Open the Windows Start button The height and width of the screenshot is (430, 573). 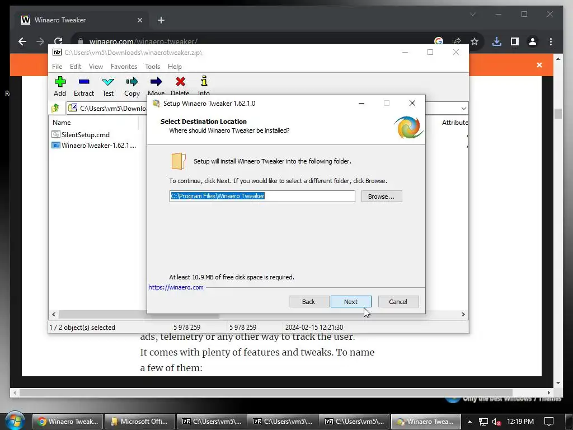[x=15, y=421]
